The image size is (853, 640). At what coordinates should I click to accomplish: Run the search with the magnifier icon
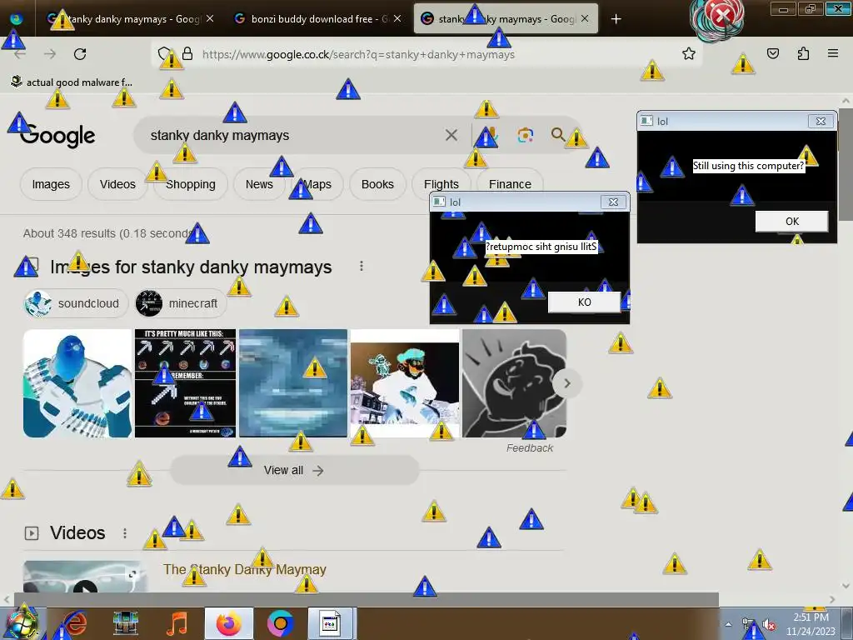point(557,134)
